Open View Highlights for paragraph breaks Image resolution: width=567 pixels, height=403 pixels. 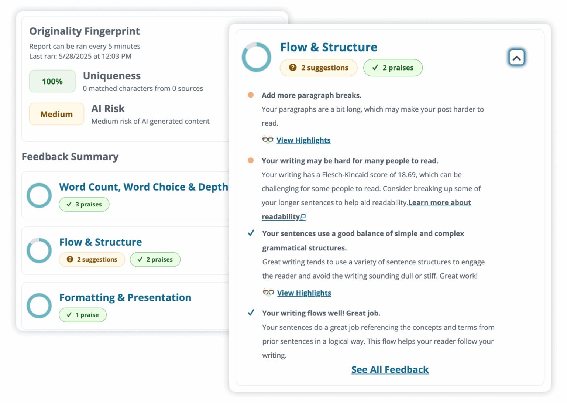click(303, 140)
